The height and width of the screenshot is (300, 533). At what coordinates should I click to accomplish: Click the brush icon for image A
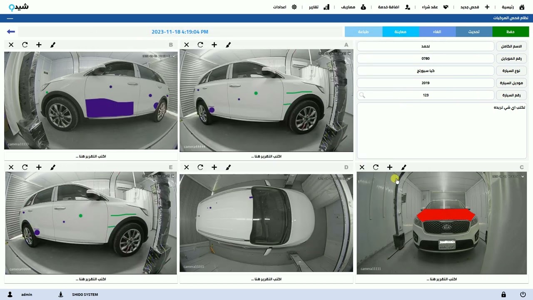pos(228,45)
